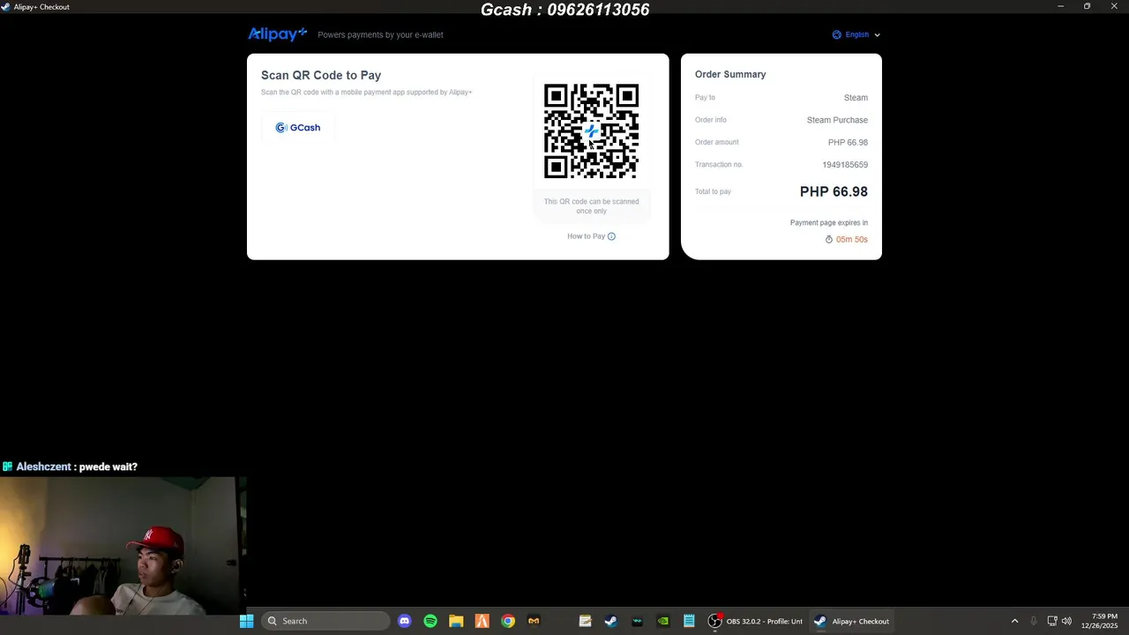Open the notepad-style taskbar icon
The image size is (1129, 635).
pyautogui.click(x=585, y=621)
